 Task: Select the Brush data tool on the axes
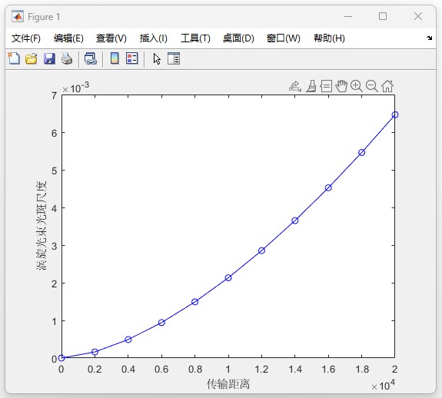point(311,86)
